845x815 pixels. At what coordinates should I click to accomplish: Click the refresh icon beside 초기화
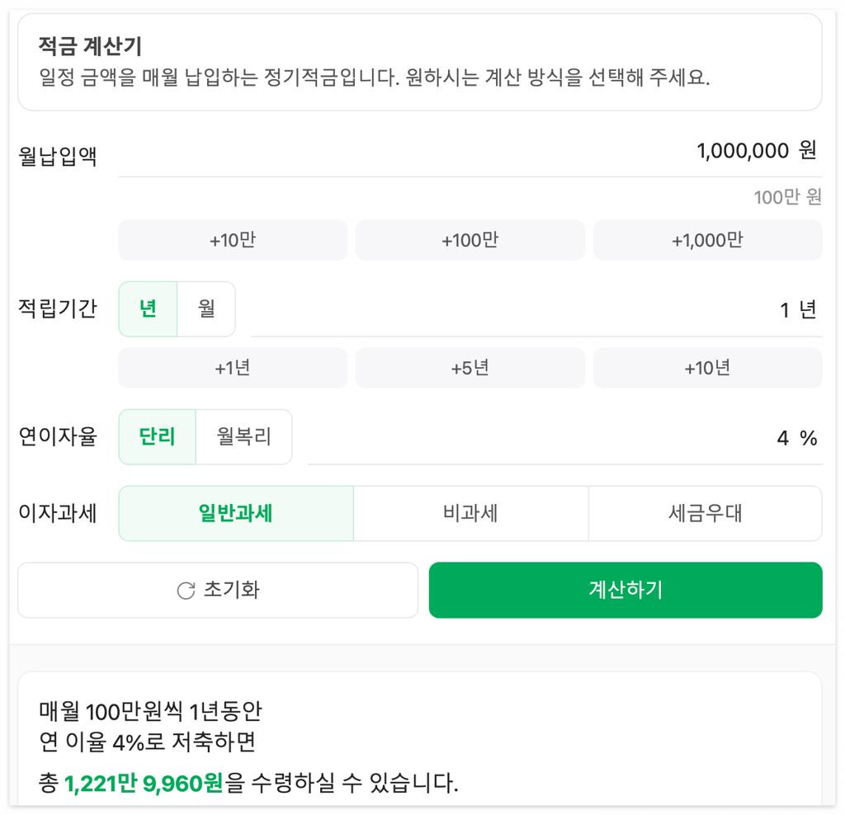[x=186, y=591]
